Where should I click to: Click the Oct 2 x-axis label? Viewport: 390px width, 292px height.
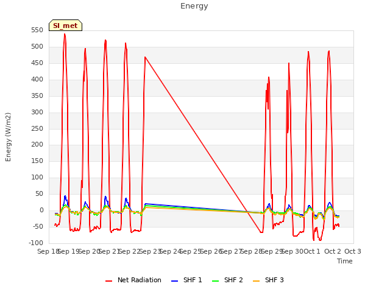(x=333, y=251)
